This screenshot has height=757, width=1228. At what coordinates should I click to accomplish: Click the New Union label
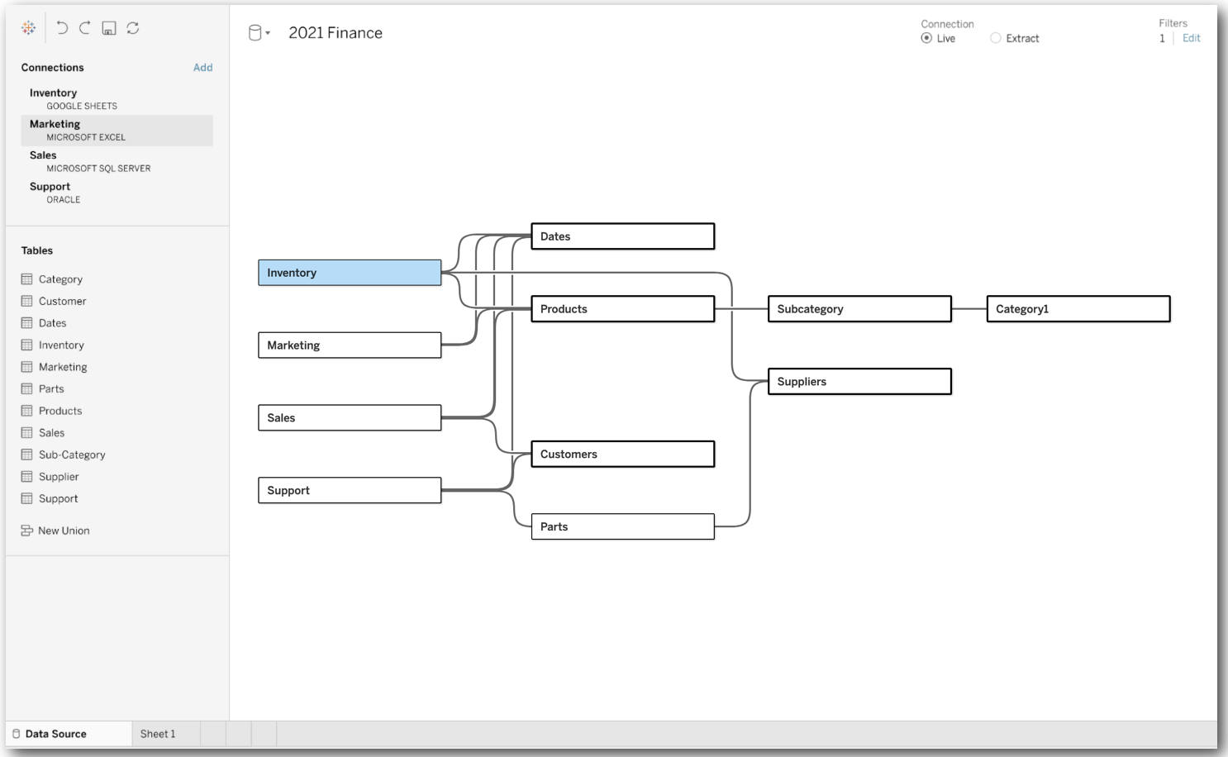point(64,531)
